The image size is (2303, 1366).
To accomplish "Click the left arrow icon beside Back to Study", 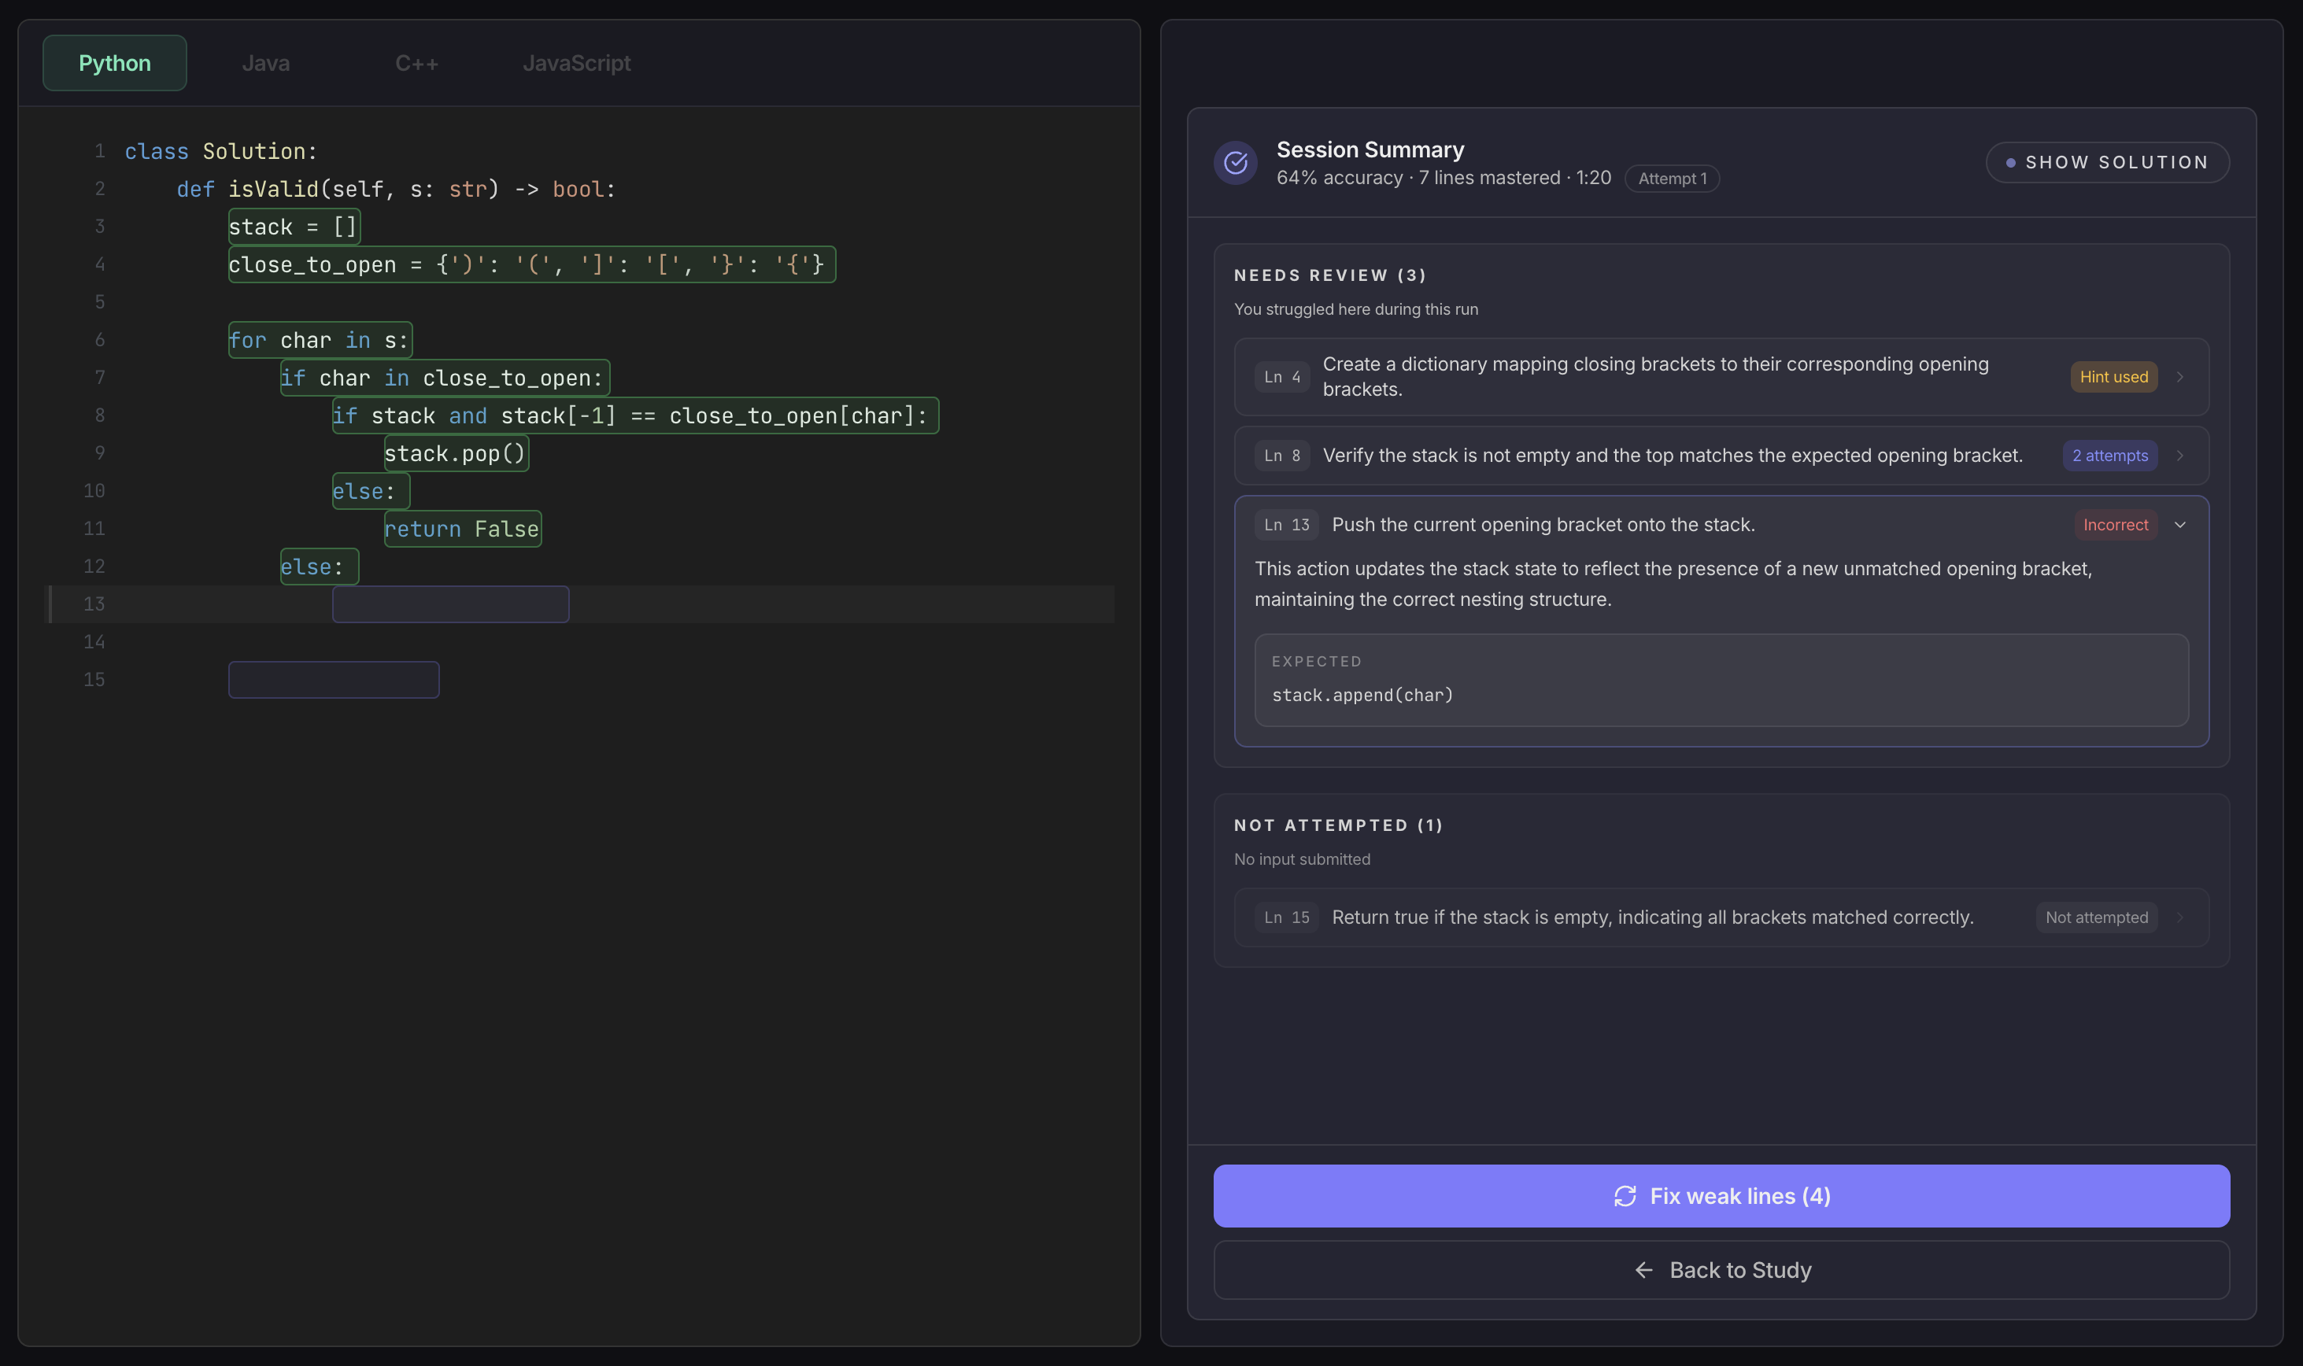I will [x=1644, y=1270].
